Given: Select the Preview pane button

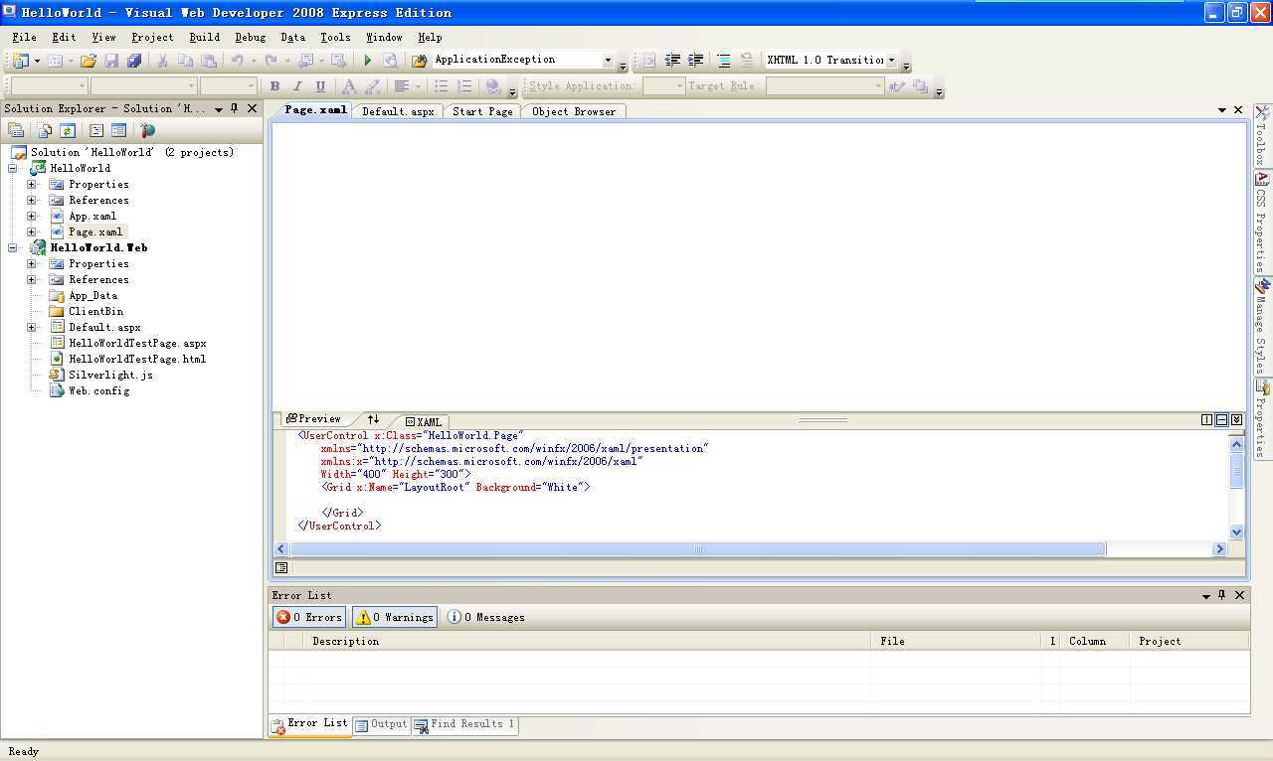Looking at the screenshot, I should click(x=313, y=419).
